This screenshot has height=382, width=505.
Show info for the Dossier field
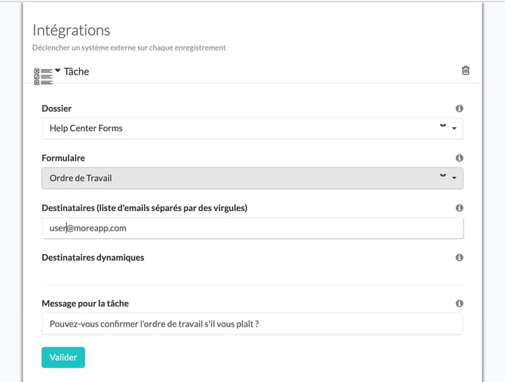point(459,108)
